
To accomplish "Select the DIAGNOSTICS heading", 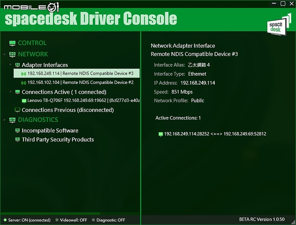I will (x=38, y=120).
